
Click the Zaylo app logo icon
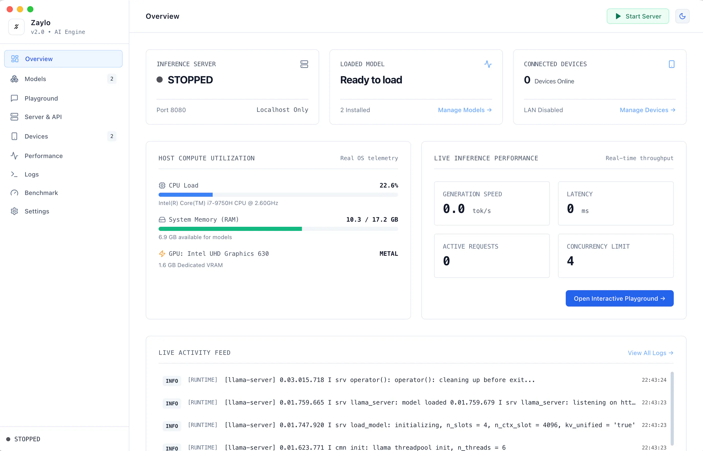(x=16, y=27)
